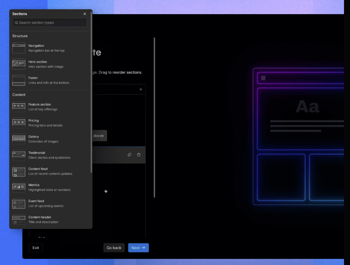The width and height of the screenshot is (350, 265).
Task: Pick the Footer section icon
Action: [19, 80]
